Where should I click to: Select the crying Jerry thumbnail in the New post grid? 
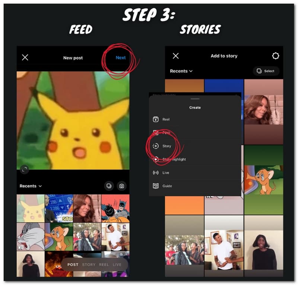[x=59, y=237]
